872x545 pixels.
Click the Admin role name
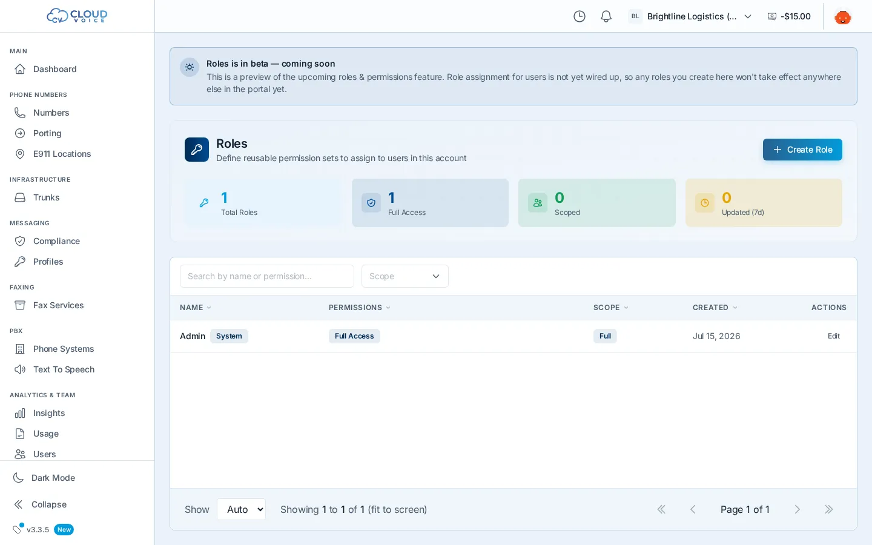point(193,336)
